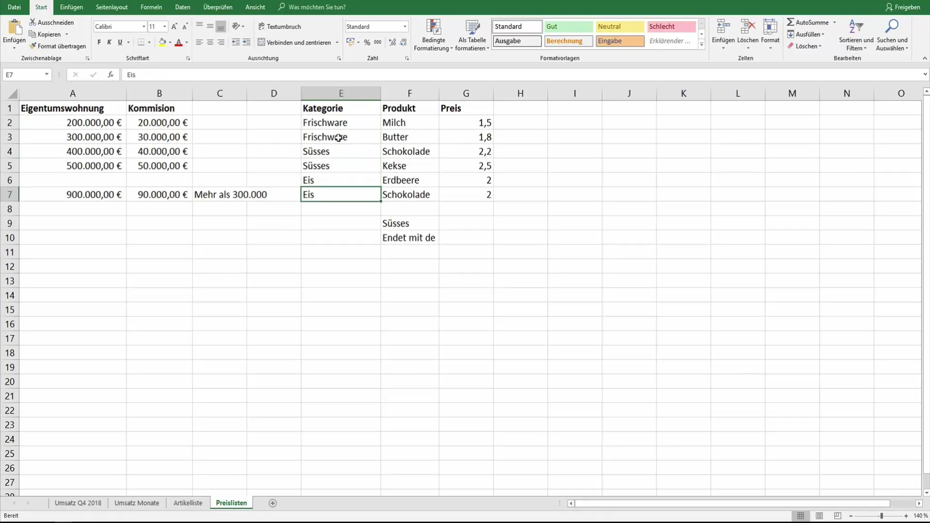Open the font size dropdown
This screenshot has height=523, width=930.
165,27
